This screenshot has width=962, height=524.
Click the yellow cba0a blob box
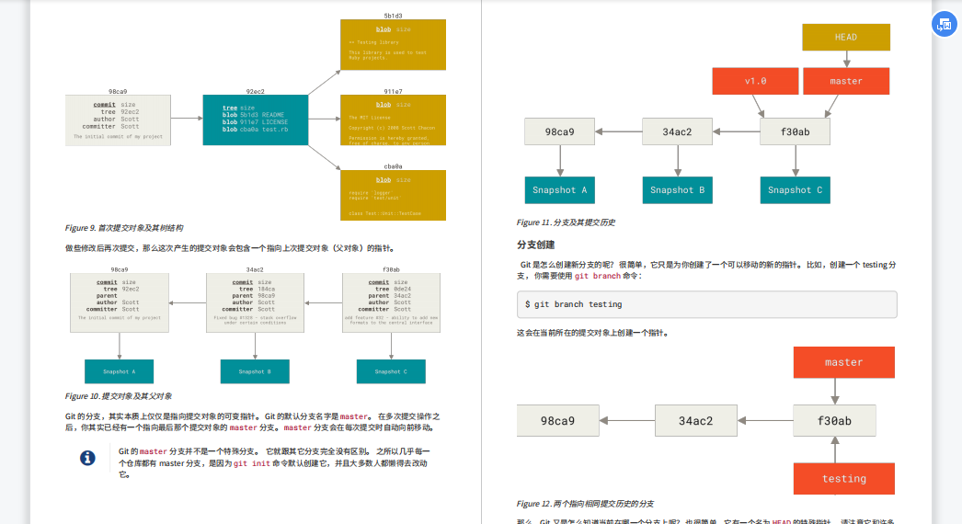point(394,195)
